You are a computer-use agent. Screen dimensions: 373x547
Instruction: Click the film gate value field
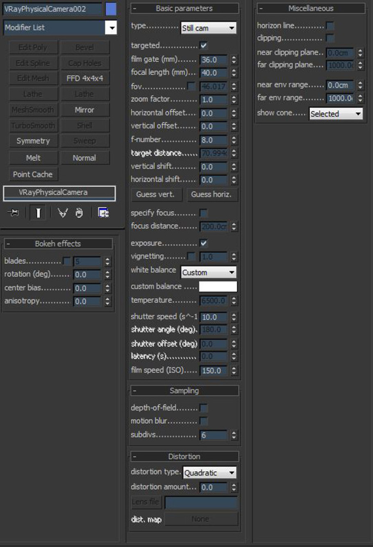click(x=214, y=60)
